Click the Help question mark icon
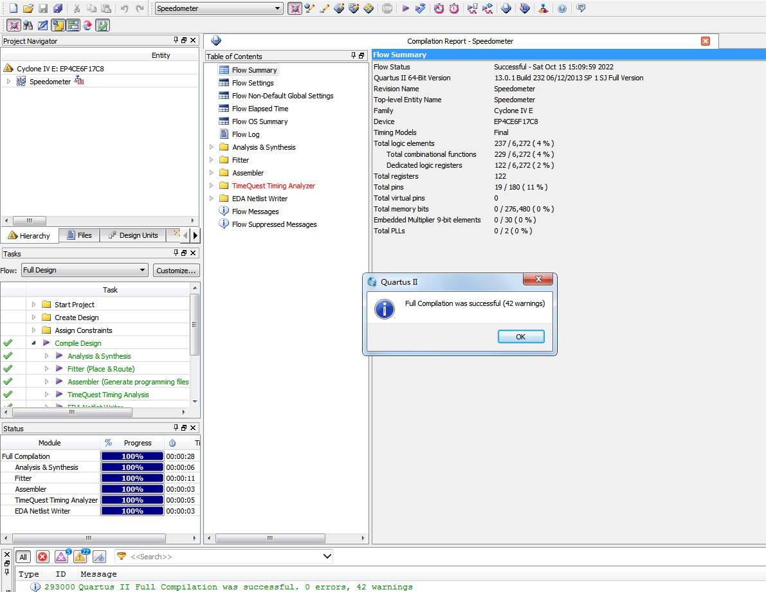The image size is (766, 592). (x=562, y=8)
